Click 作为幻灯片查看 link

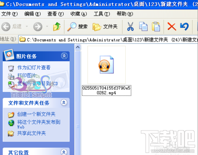[34, 67]
